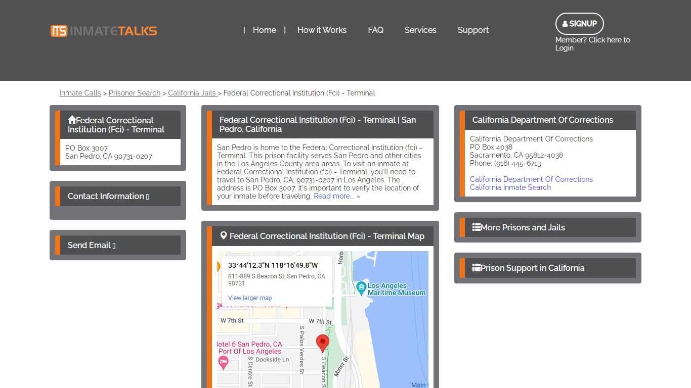Click the SIGNUP button
The width and height of the screenshot is (691, 388).
coord(580,24)
